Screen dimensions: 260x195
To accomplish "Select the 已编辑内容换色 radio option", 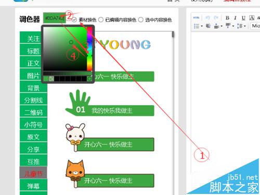I will [x=101, y=20].
